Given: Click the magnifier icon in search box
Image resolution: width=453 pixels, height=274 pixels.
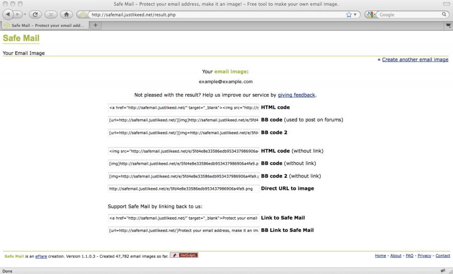Looking at the screenshot, I should (444, 15).
